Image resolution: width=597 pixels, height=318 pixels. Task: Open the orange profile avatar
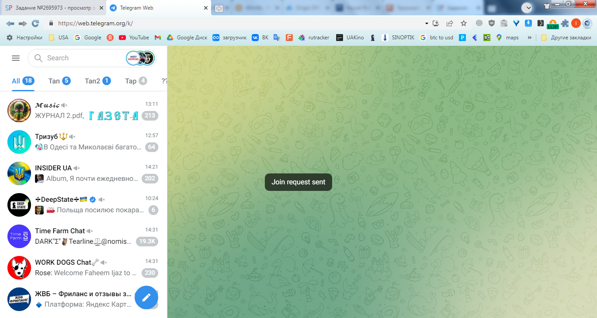(x=576, y=23)
